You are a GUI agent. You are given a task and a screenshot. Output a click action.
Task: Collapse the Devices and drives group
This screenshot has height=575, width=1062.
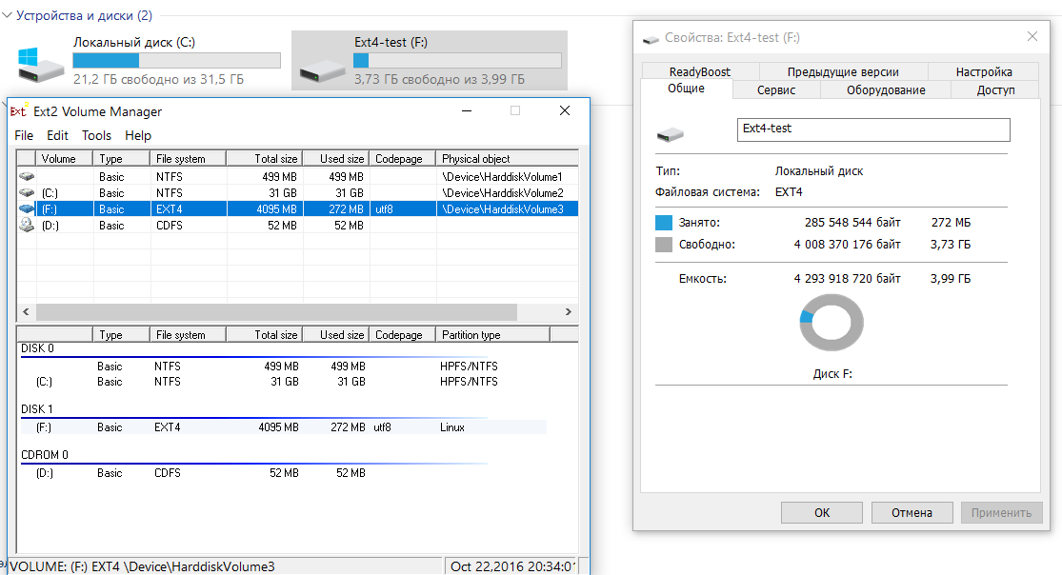(x=9, y=16)
